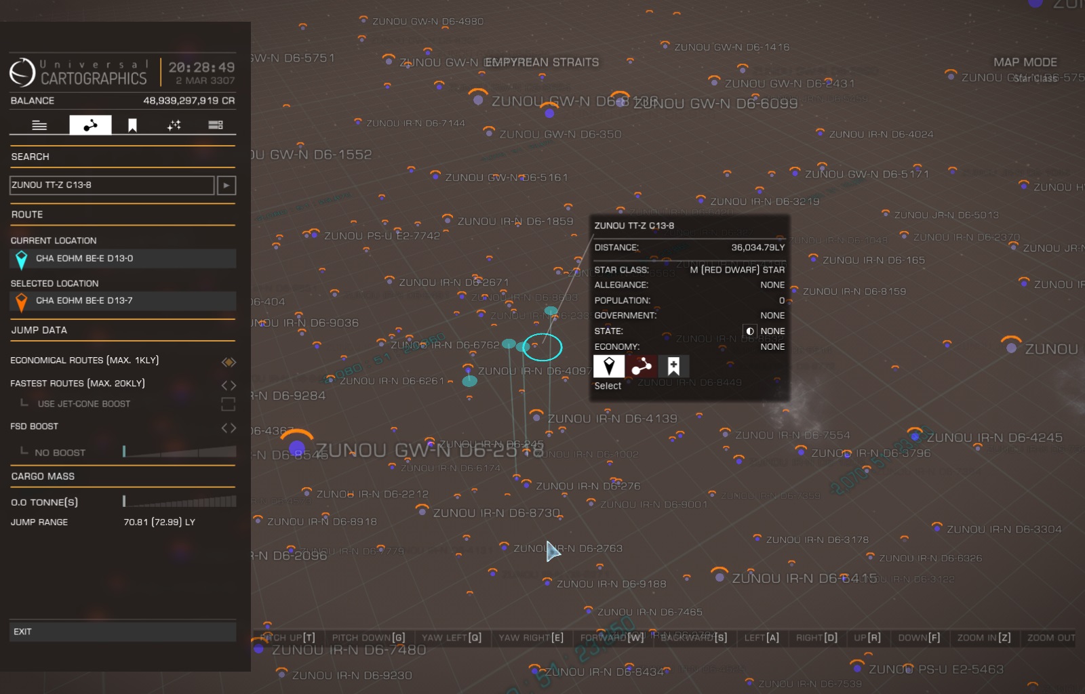Enable Fastest Routes radio option

coord(229,385)
